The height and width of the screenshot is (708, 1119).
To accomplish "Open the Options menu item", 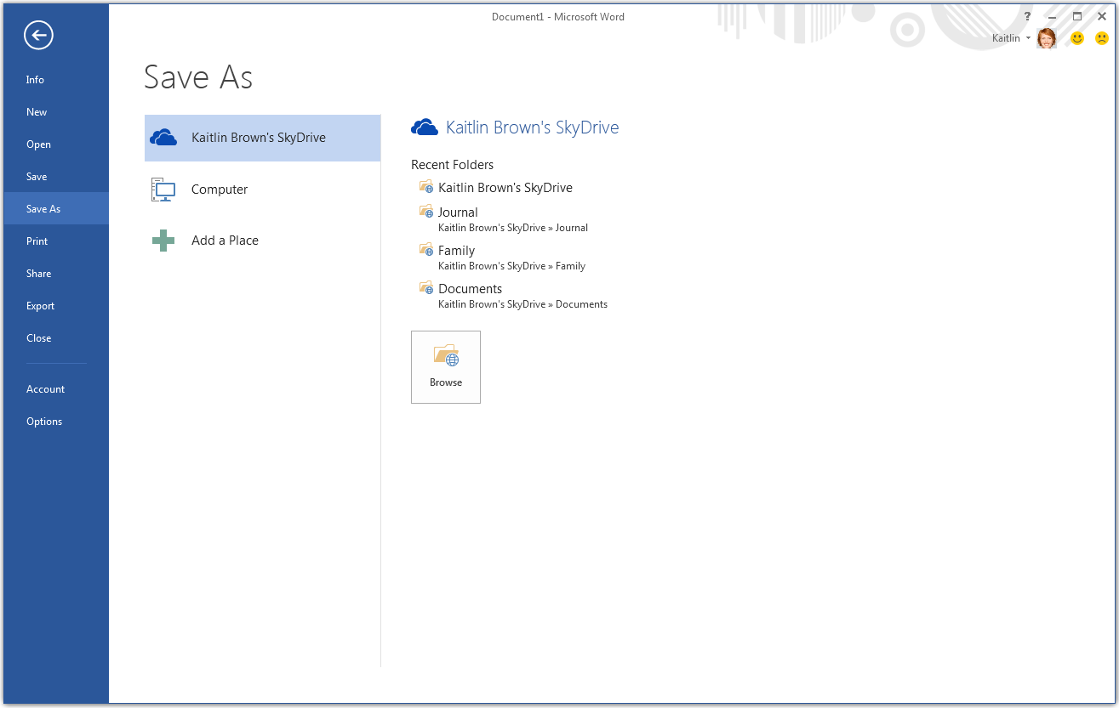I will click(x=44, y=422).
